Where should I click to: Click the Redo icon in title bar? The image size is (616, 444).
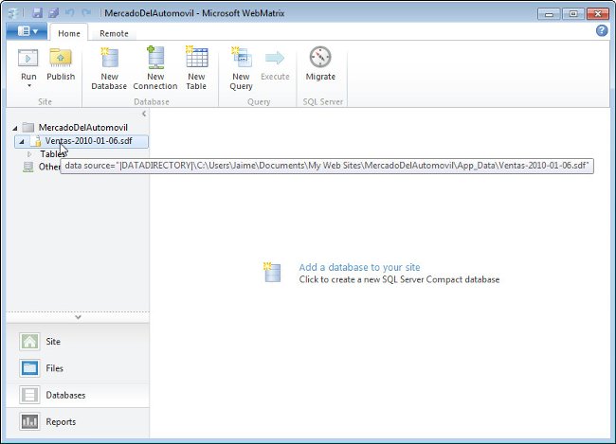pos(86,13)
